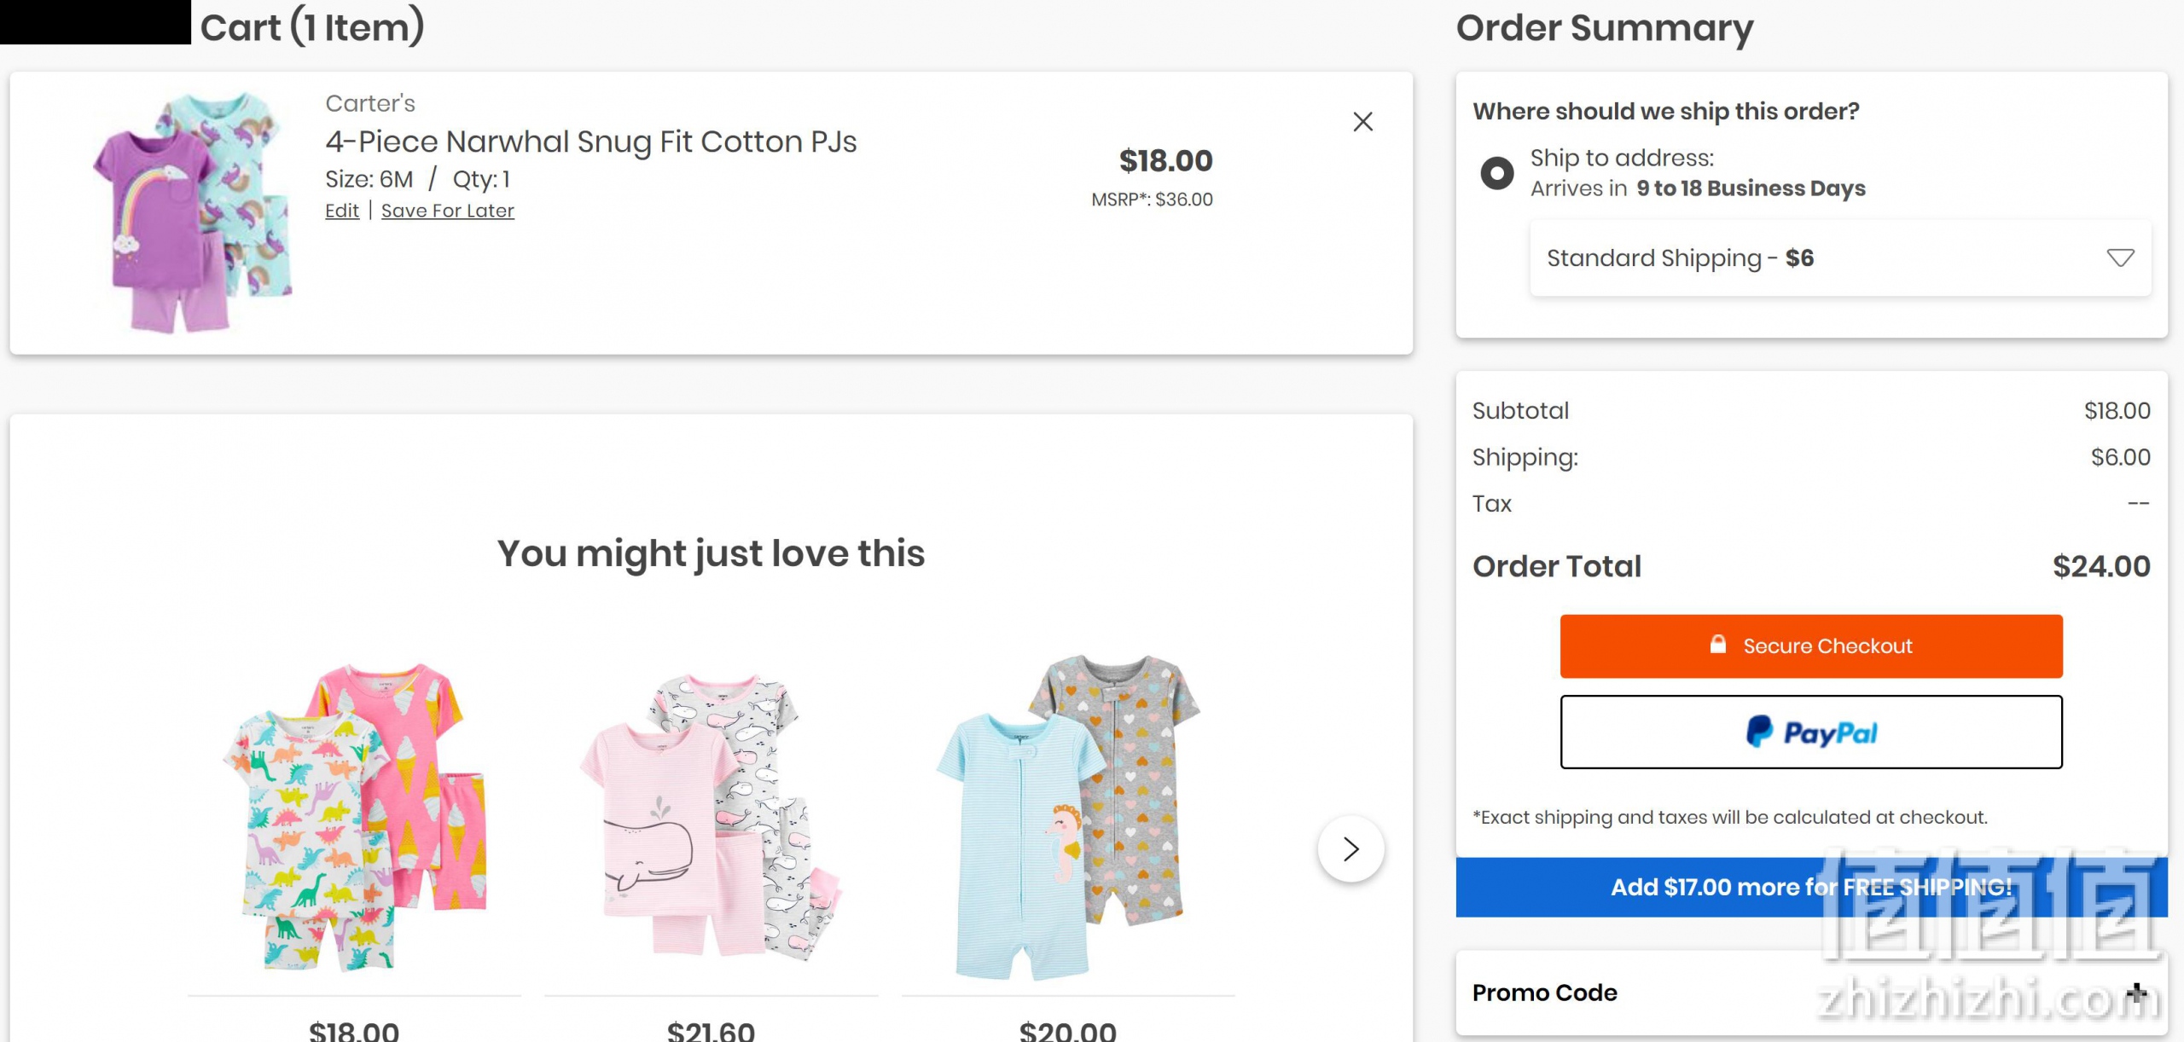2184x1042 pixels.
Task: View the dinosaur pajama set thumbnail
Action: tap(354, 817)
